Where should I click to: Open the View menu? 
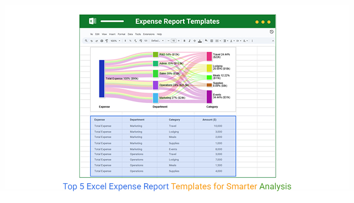click(104, 34)
